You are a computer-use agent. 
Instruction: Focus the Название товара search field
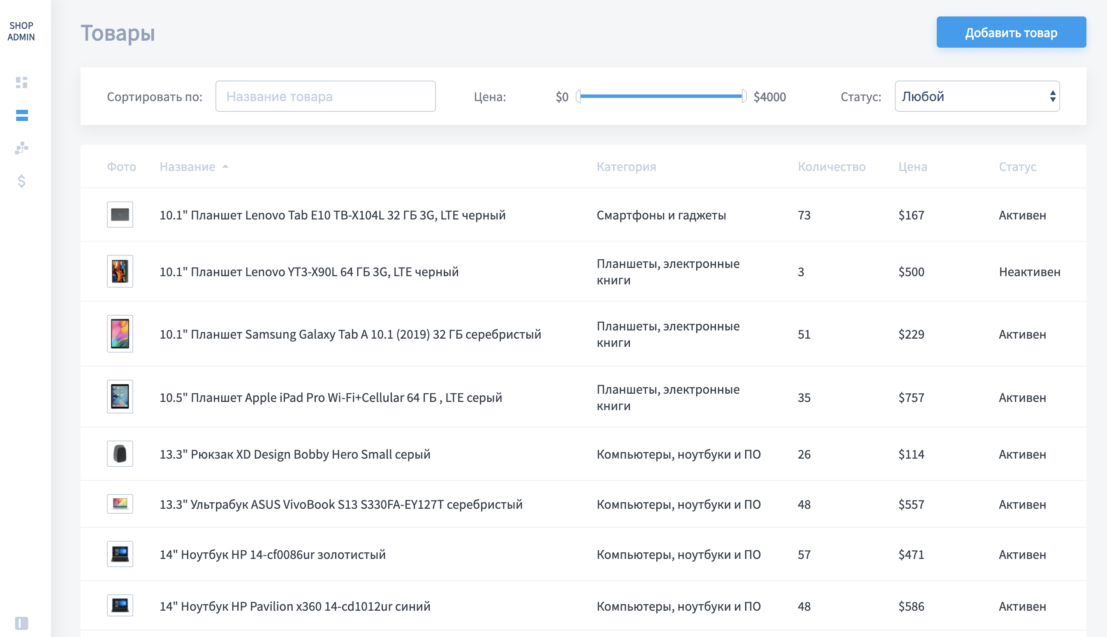(325, 96)
